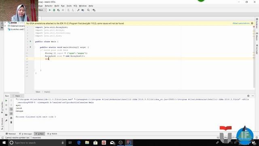The image size is (259, 146).
Task: Run the Main class from gutter arrow
Action: [30, 41]
